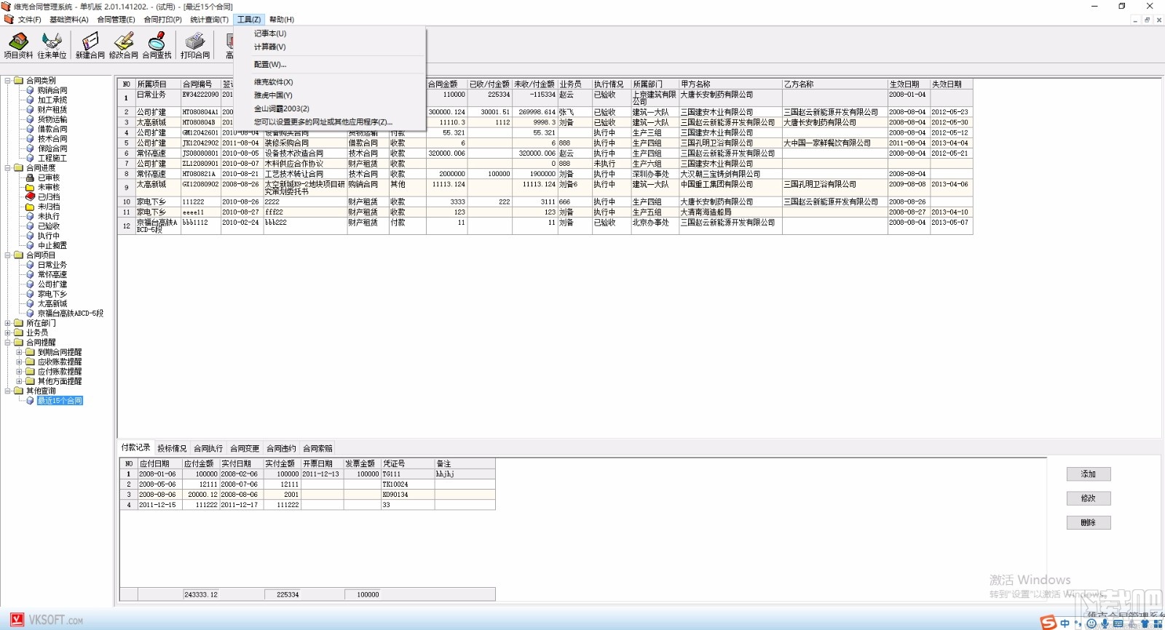Choose 雅虎中国(Y) menu entry
Viewport: 1165px width, 630px height.
pyautogui.click(x=273, y=95)
